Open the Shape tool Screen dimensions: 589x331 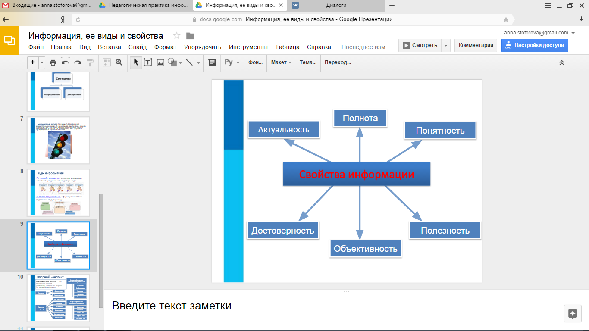tap(172, 62)
